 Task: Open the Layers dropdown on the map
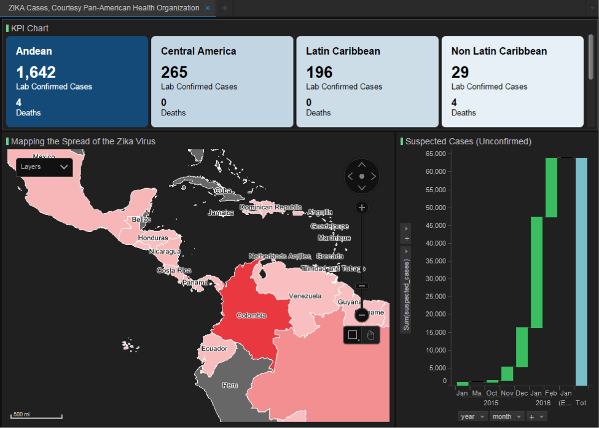(x=44, y=167)
